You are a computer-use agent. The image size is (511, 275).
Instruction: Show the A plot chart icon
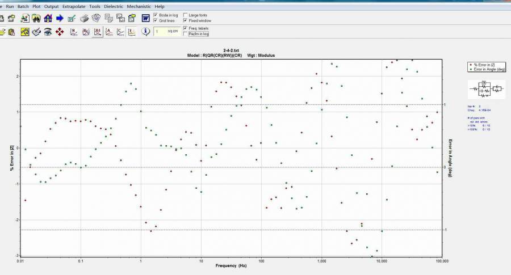[109, 32]
